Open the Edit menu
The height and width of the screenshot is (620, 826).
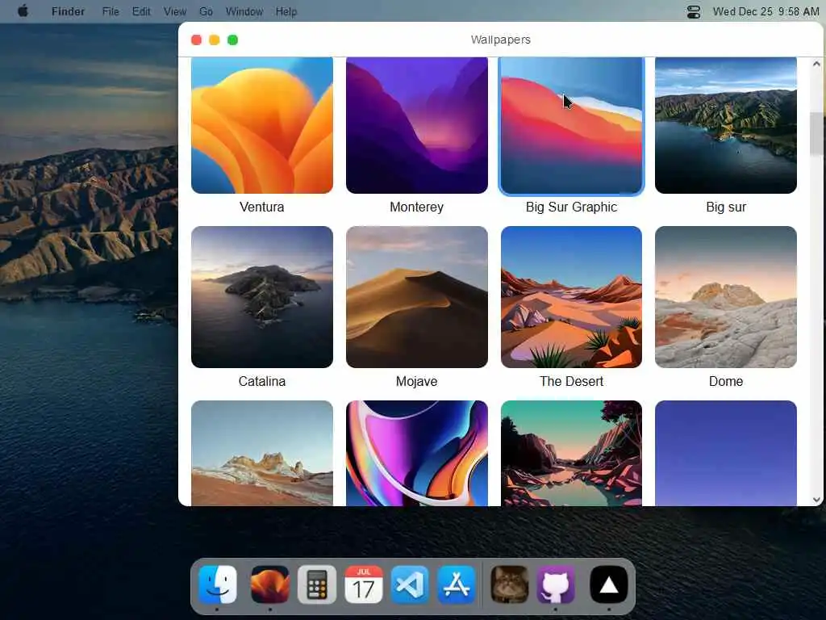[141, 11]
